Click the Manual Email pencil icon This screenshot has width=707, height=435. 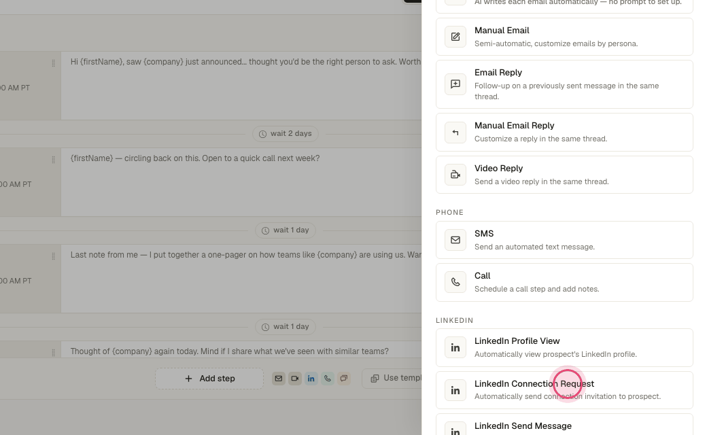pos(455,37)
